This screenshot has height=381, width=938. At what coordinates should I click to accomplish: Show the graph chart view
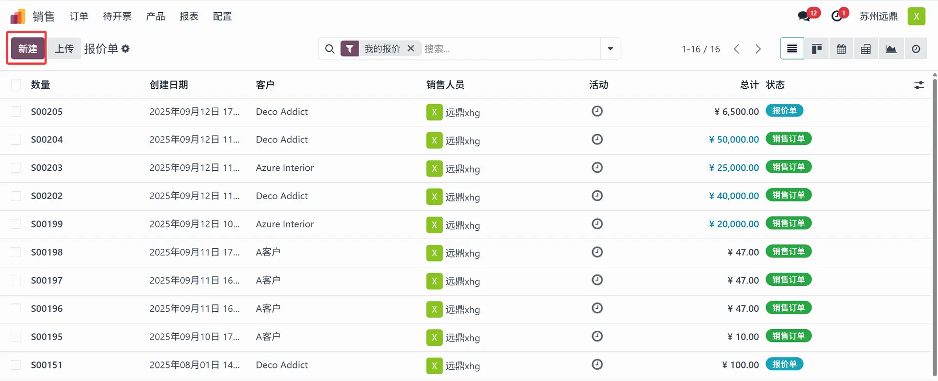[891, 49]
